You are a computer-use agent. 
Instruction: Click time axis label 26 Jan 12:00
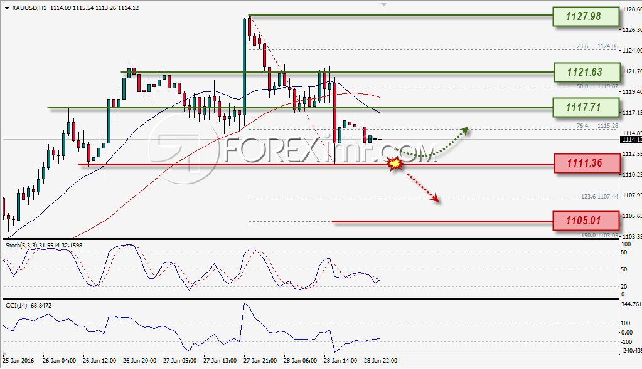coord(100,361)
